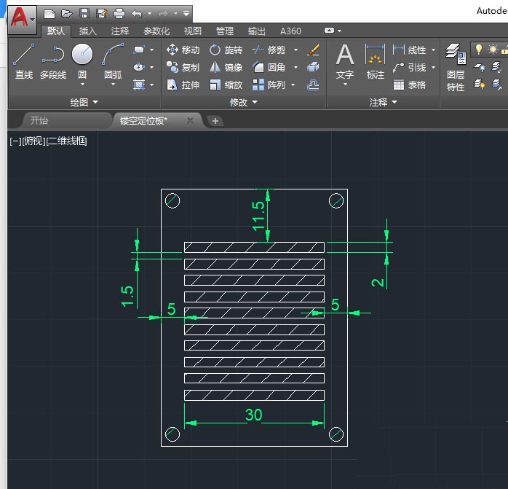Click the [二维线框] visual style control
The width and height of the screenshot is (508, 489).
[66, 141]
